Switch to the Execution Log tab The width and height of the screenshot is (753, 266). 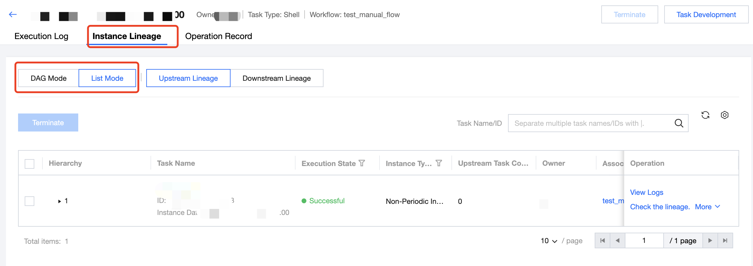tap(42, 36)
